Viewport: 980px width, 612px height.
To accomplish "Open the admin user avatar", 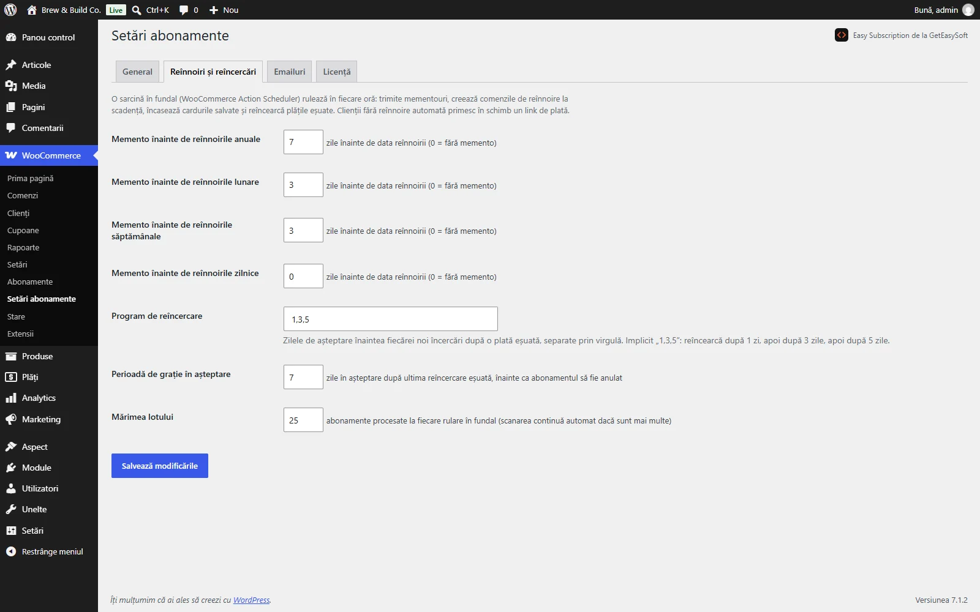I will click(968, 10).
